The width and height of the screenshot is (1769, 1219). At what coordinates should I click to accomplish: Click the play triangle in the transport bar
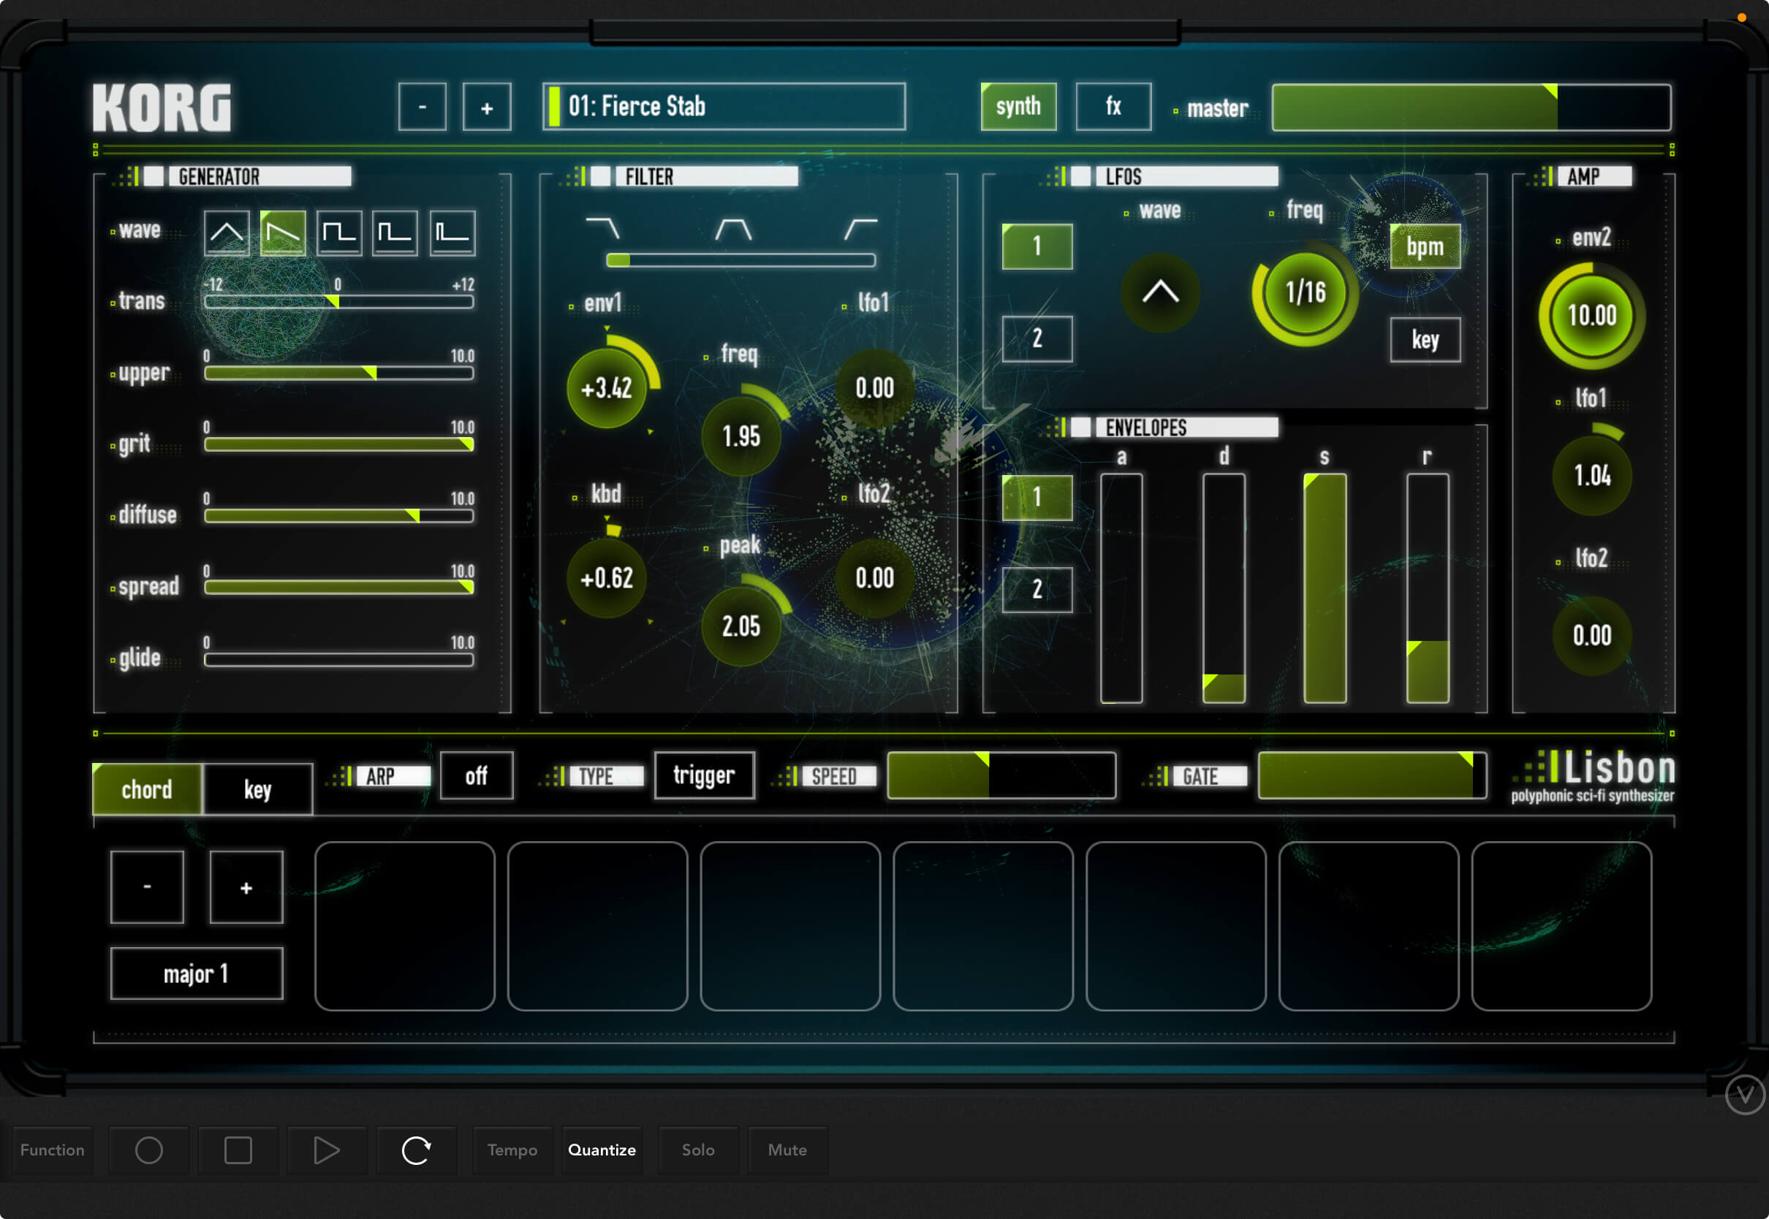pos(327,1150)
